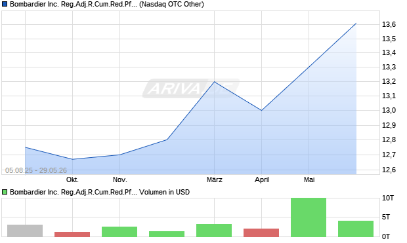Click the '12,9' price axis label

tap(389, 125)
